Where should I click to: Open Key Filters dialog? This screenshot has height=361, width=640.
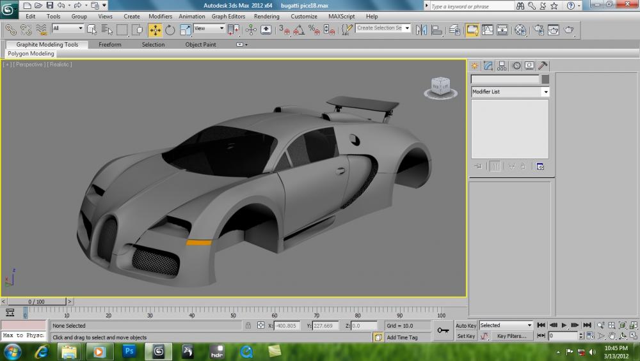[x=511, y=336]
